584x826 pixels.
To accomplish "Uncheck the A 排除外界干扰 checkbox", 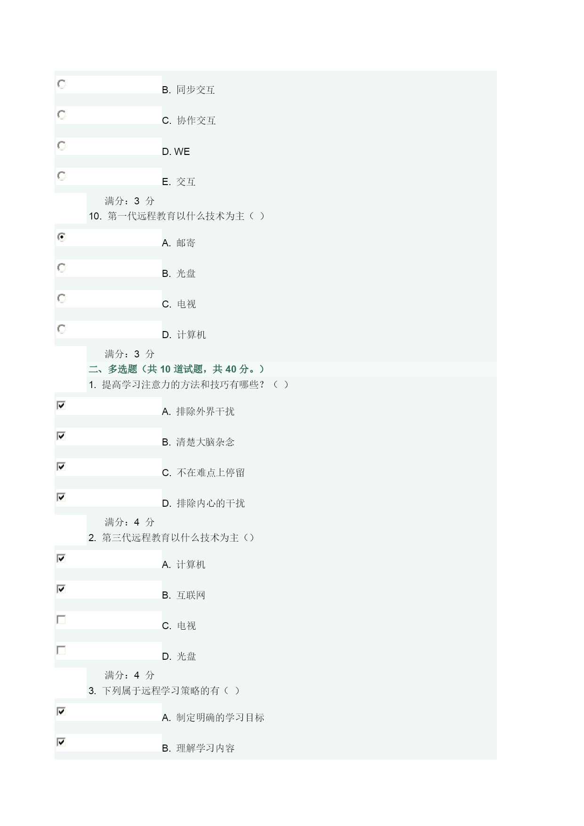I will (61, 405).
